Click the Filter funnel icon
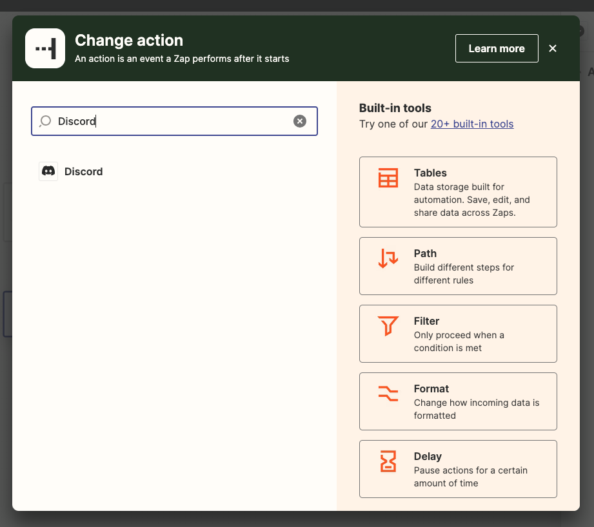 [388, 326]
